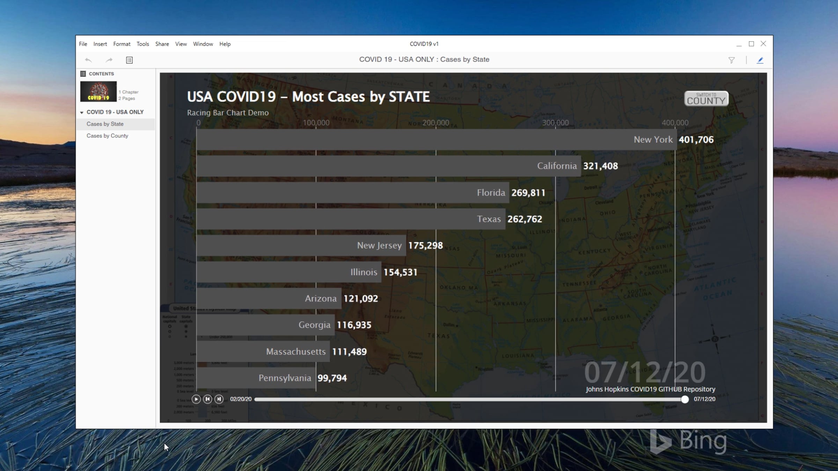The image size is (838, 471).
Task: Step forward one frame on the timeline
Action: 219,399
